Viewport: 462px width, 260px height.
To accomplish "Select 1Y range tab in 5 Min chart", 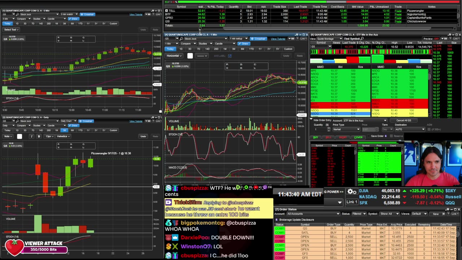I will point(88,23).
